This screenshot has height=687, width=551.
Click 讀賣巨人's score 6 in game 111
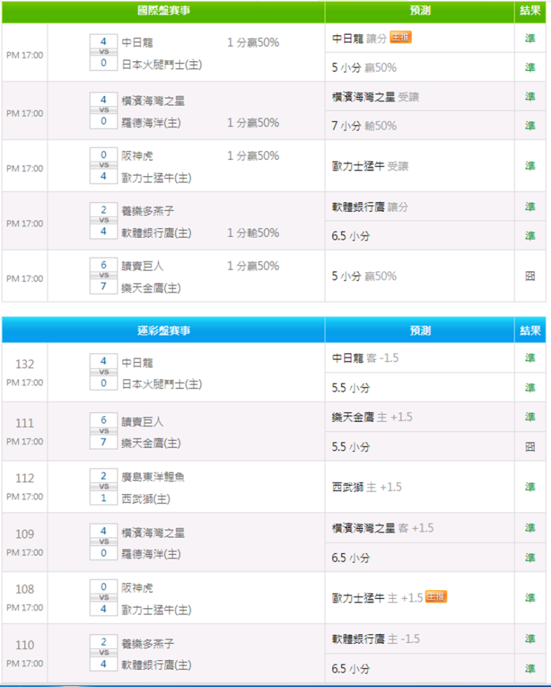point(103,420)
